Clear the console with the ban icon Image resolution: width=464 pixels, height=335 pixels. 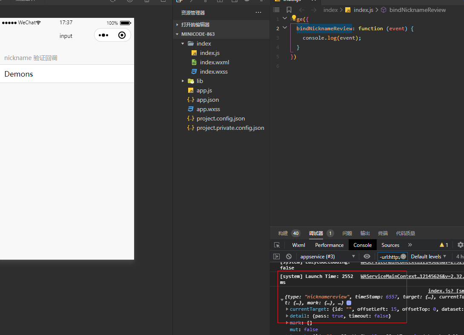coord(289,256)
